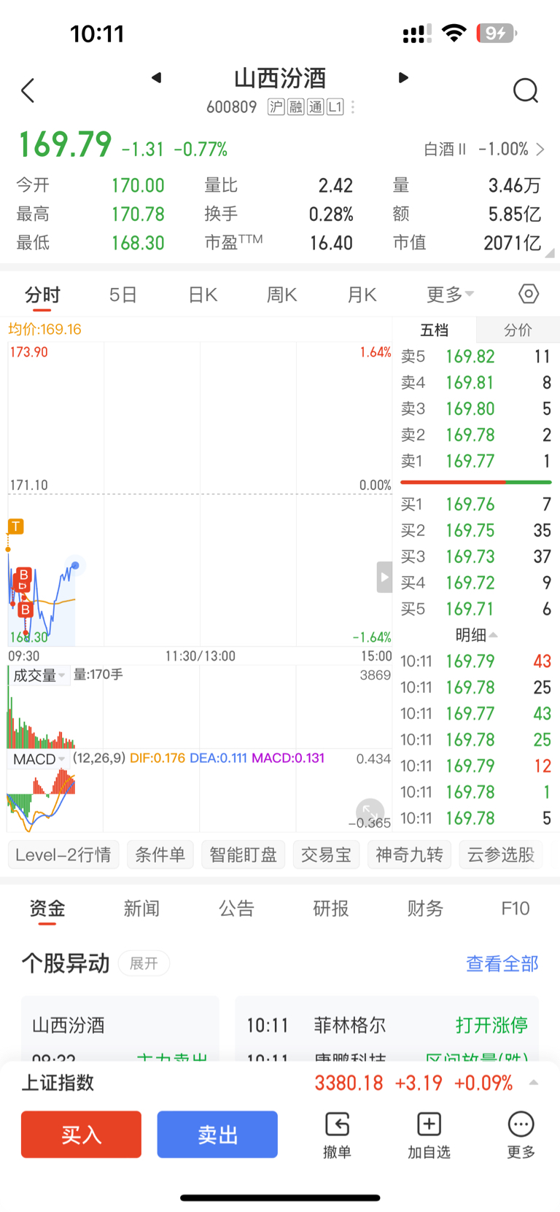Screen dimensions: 560x1212
Task: Tap the 交易宝 button
Action: [327, 855]
